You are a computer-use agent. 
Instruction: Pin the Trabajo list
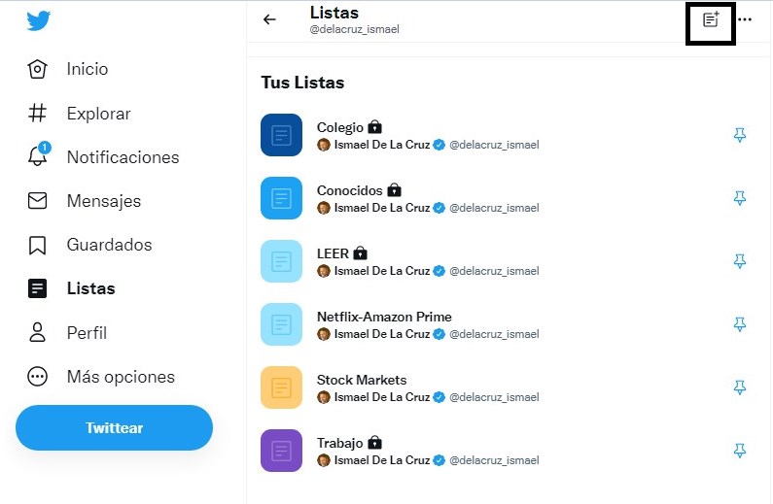click(x=739, y=451)
